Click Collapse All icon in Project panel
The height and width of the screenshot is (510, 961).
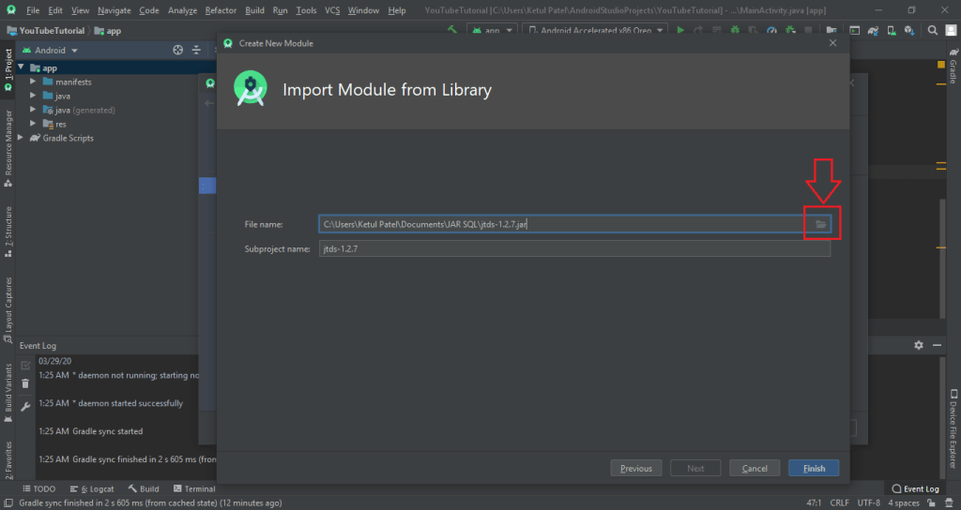click(x=196, y=51)
